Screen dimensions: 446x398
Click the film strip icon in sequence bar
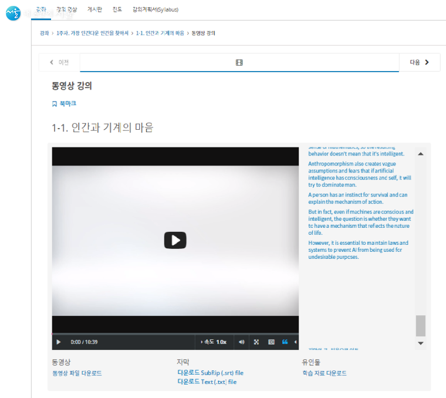click(239, 62)
